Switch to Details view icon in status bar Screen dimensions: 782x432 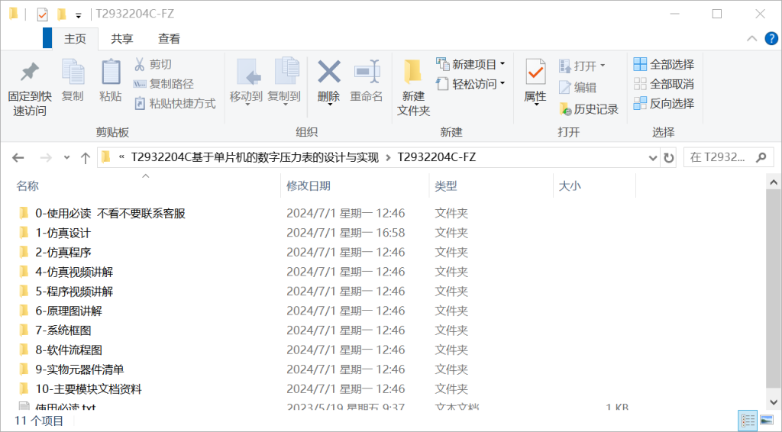747,421
